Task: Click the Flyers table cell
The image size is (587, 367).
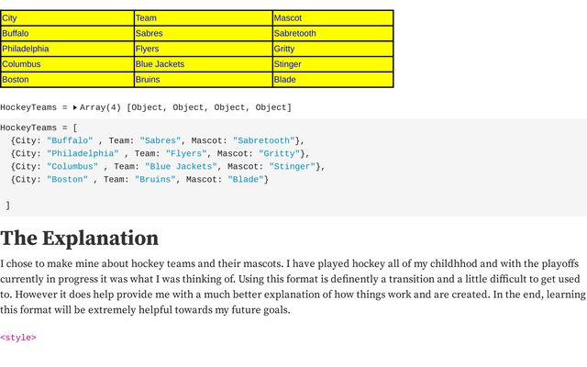Action: click(x=203, y=49)
